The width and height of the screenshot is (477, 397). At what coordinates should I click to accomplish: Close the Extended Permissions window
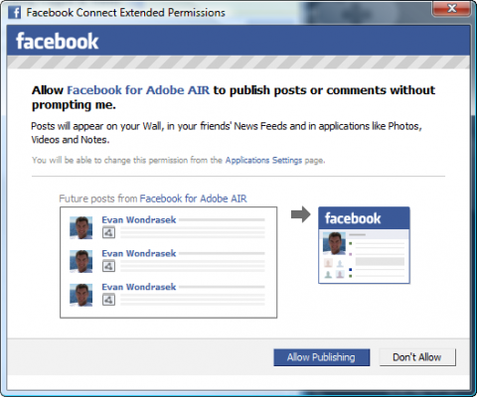click(x=451, y=8)
